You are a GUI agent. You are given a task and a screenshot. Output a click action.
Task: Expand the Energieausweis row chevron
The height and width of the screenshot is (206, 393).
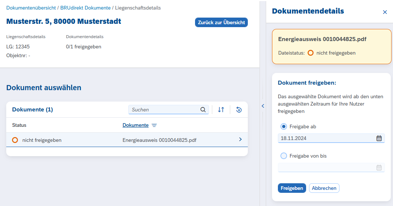tap(240, 139)
